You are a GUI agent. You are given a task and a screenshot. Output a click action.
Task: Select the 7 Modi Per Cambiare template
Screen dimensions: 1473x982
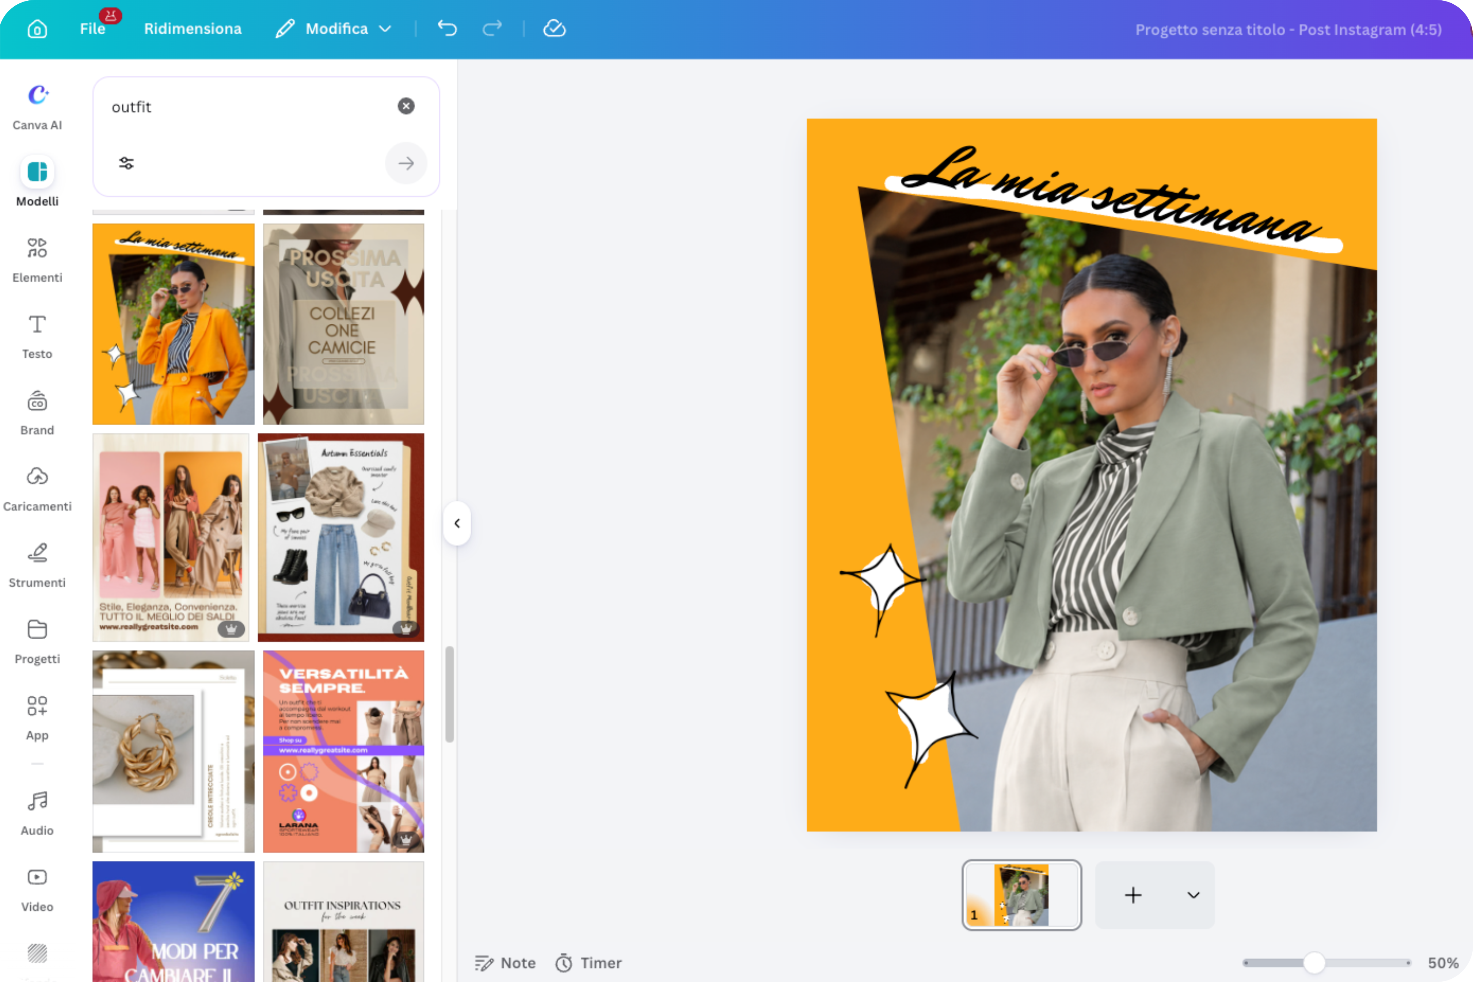174,921
